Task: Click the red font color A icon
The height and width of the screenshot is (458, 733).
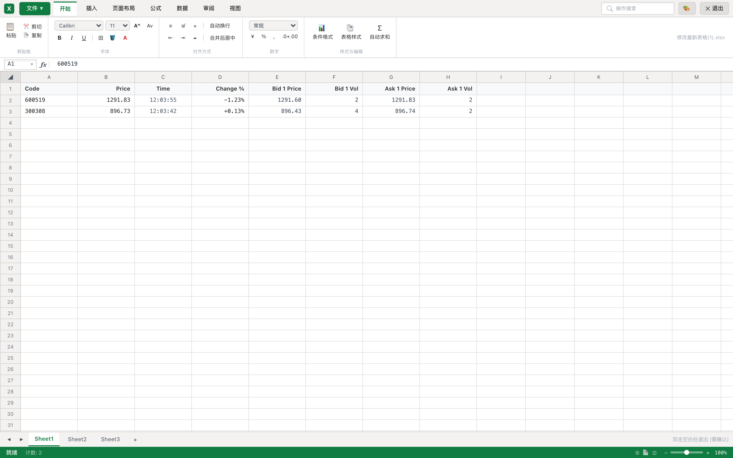Action: tap(125, 38)
